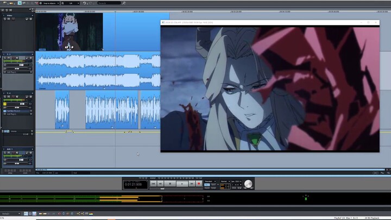Open the workspace dropdown at bottom left

click(x=10, y=214)
